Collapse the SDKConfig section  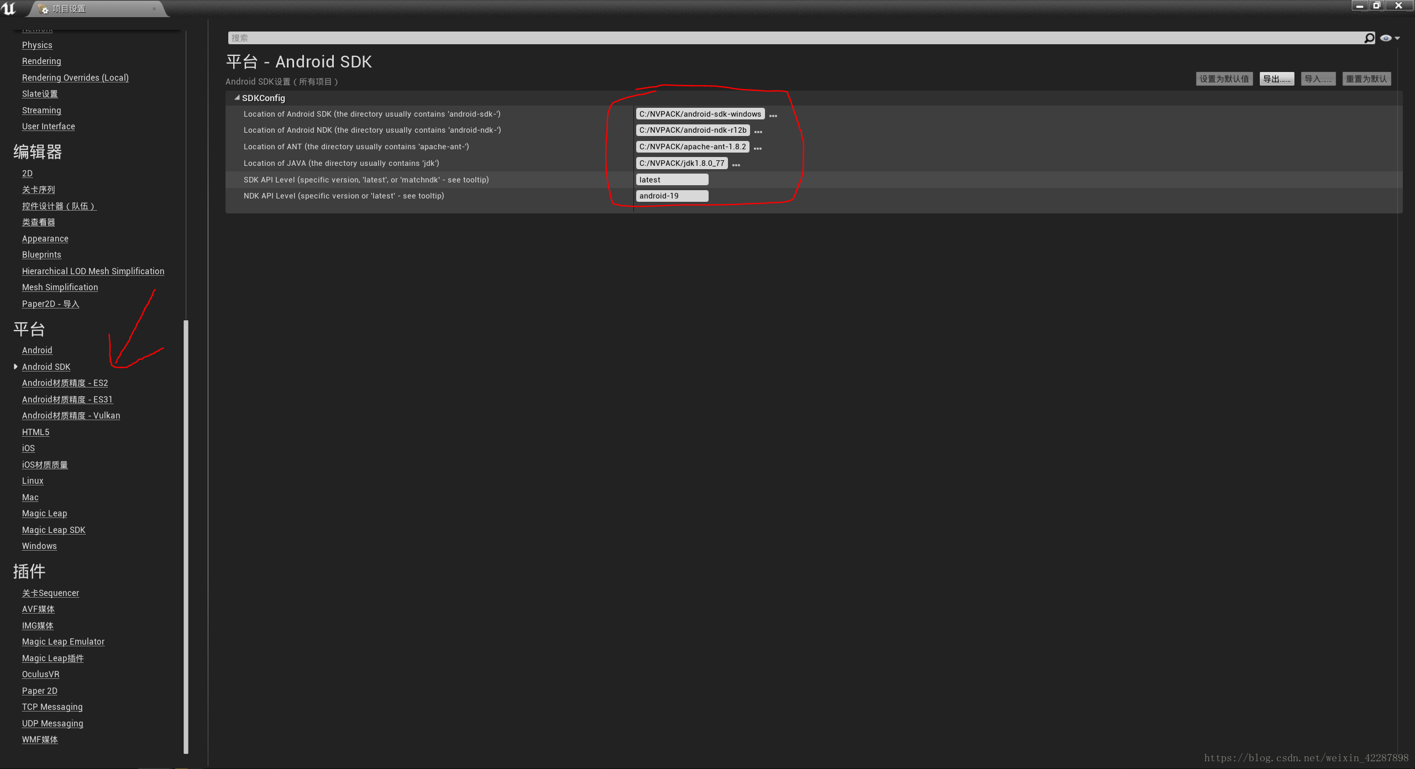click(x=237, y=98)
